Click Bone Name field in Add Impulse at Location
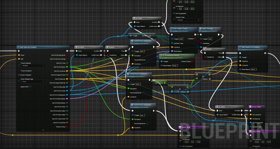 254,69
